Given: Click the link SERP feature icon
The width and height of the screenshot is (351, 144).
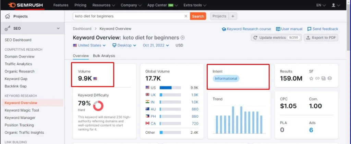Looking at the screenshot, I should pos(317,78).
